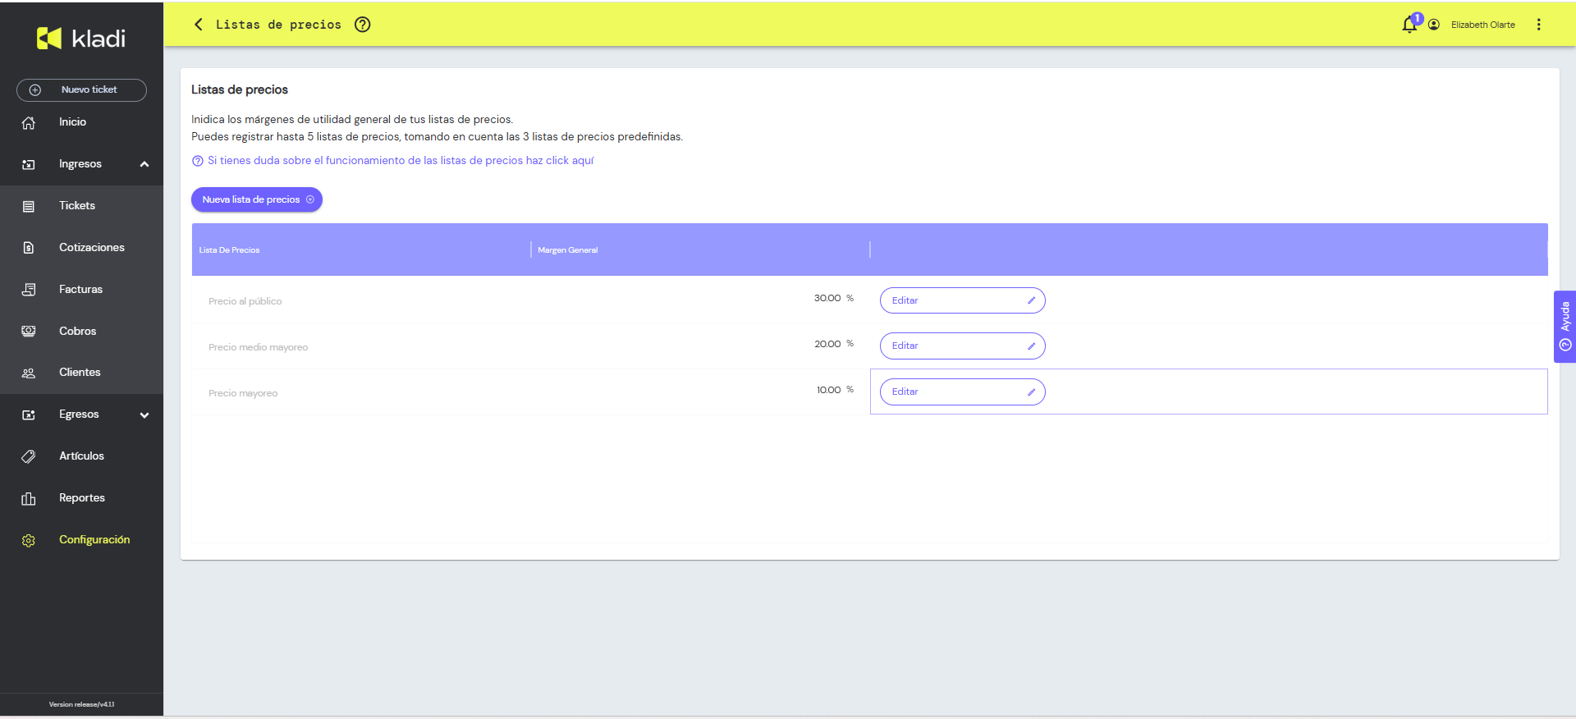The height and width of the screenshot is (719, 1576).
Task: Click the plus icon in Nuevo ticket
Action: point(34,90)
